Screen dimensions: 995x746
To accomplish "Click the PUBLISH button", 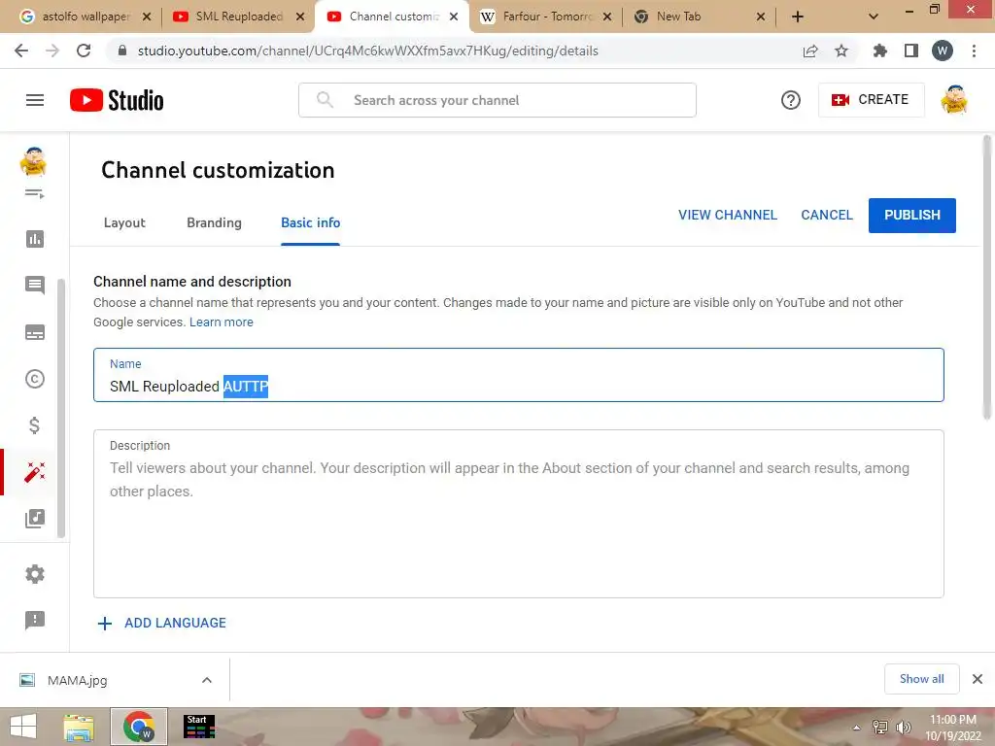I will pos(911,215).
